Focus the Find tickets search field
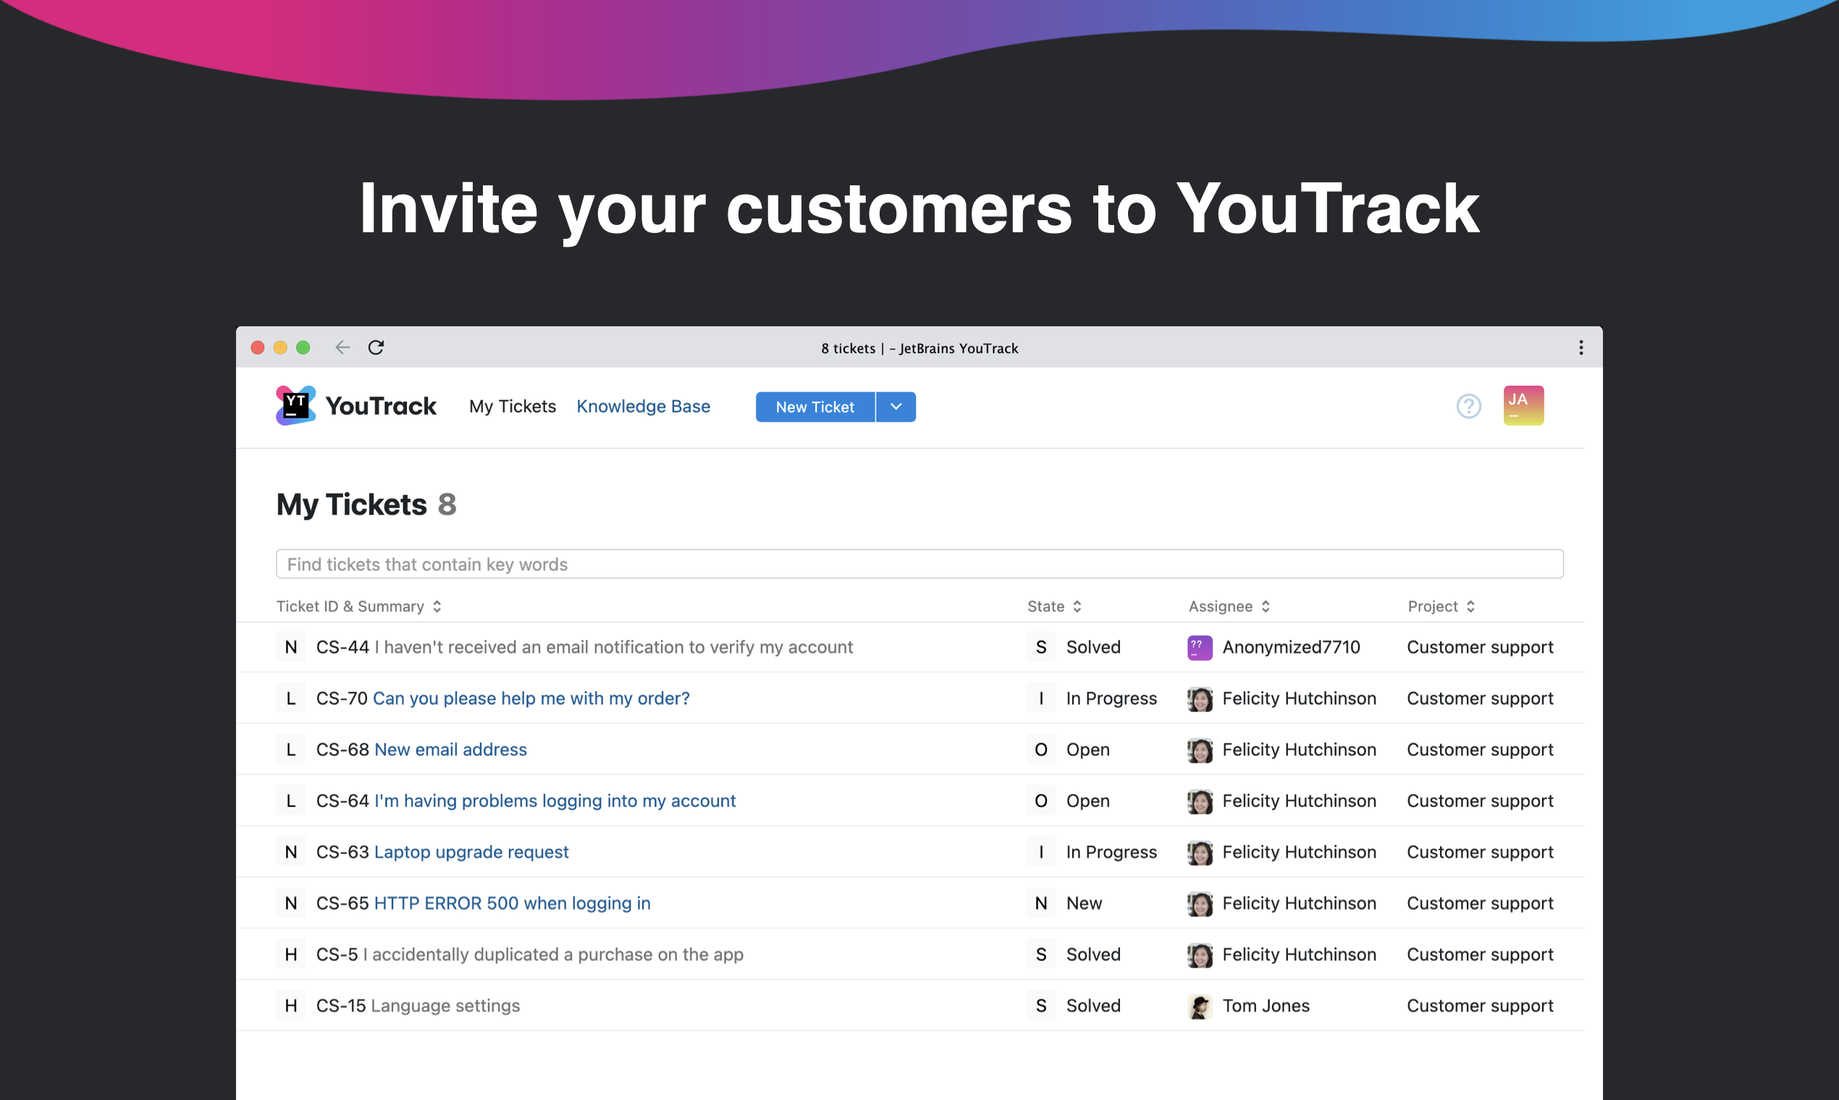 click(919, 564)
